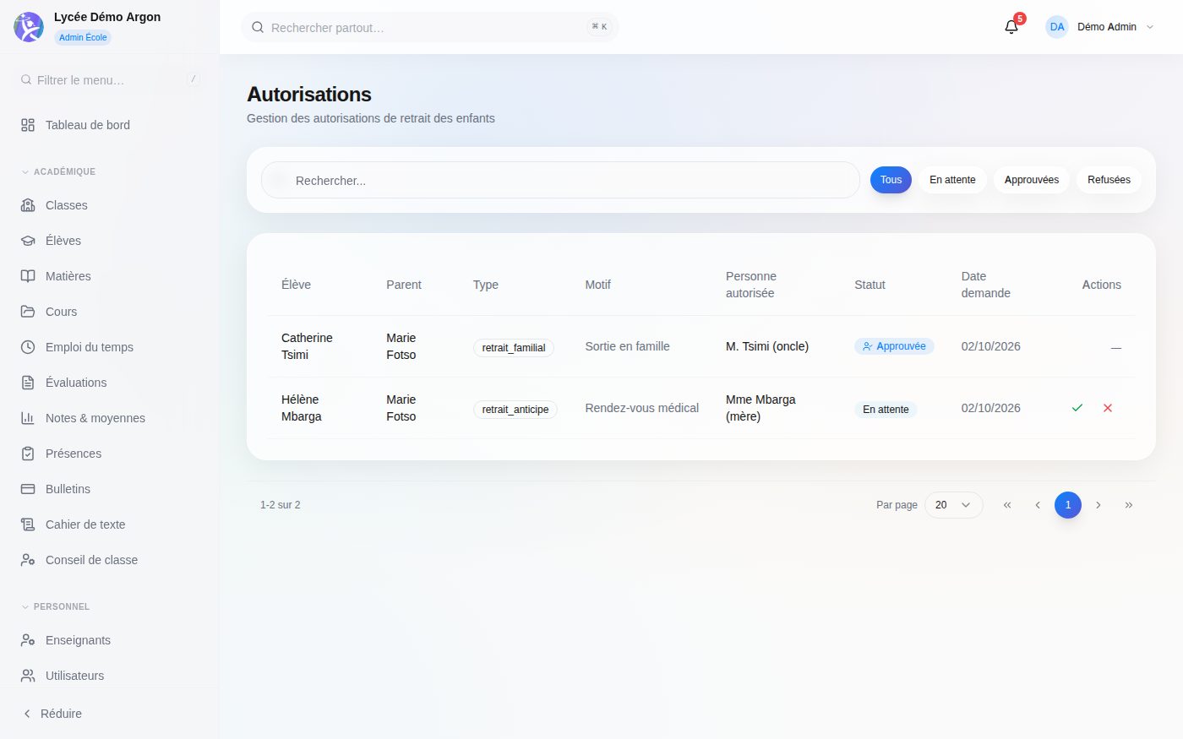The height and width of the screenshot is (739, 1183).
Task: Click the Approuvée status badge
Action: [x=894, y=346]
